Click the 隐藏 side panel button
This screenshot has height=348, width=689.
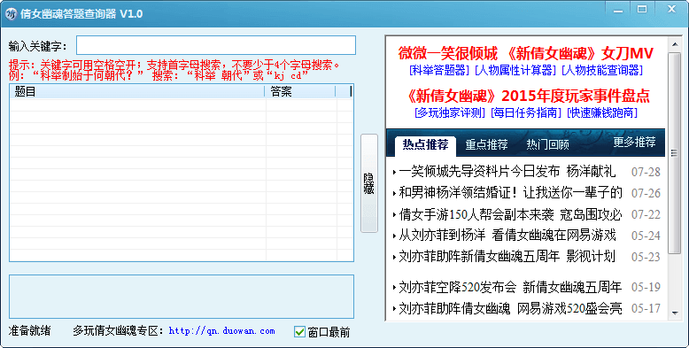click(x=369, y=183)
